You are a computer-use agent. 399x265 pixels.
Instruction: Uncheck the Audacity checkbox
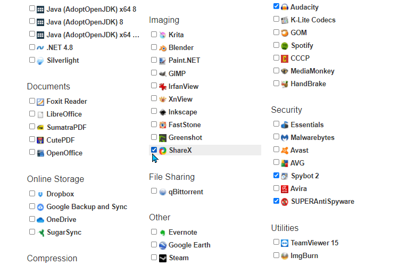276,6
